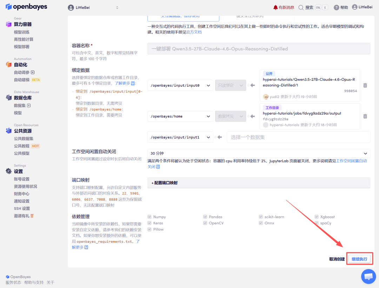The image size is (379, 288).
Task: Delete the /openbayes/home working directory binding
Action: click(365, 116)
